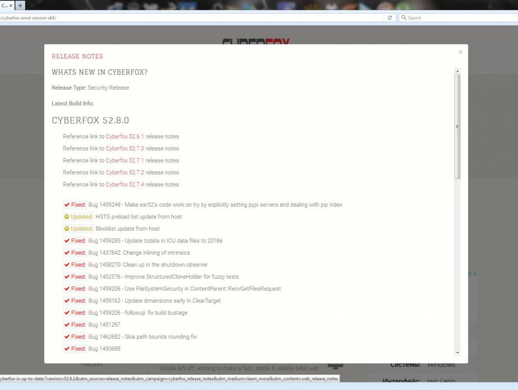This screenshot has width=518, height=390.
Task: Click check icon beside Bug 1450688
Action: (x=67, y=348)
